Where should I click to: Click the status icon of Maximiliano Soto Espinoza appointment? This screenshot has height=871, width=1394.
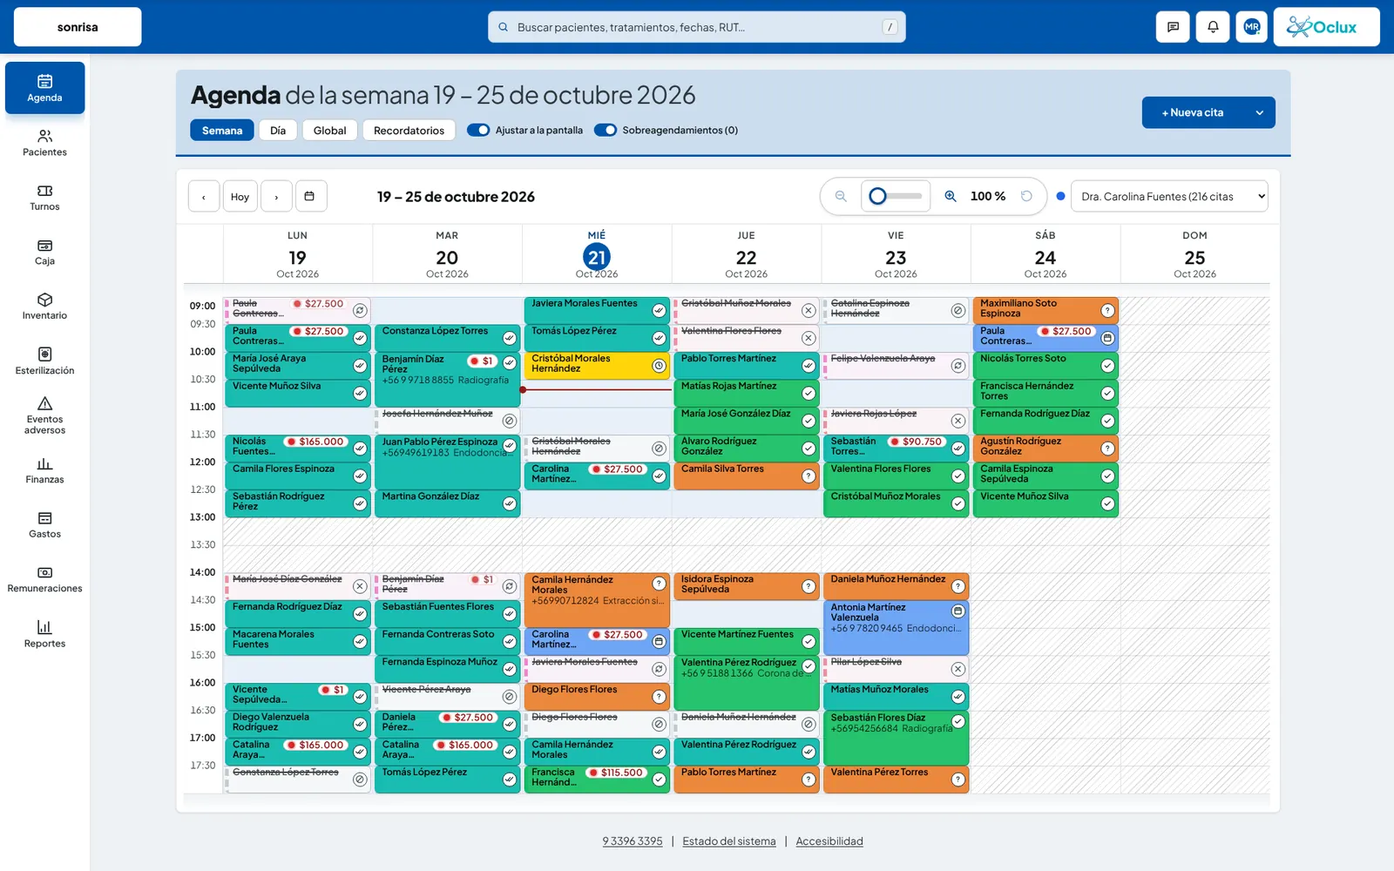click(x=1107, y=311)
